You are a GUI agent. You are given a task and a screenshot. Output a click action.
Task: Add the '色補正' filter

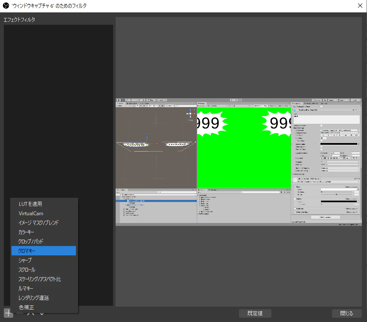coord(44,307)
